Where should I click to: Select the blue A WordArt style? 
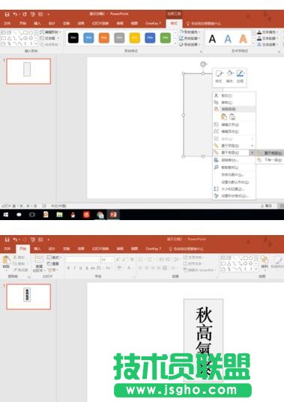(x=228, y=39)
